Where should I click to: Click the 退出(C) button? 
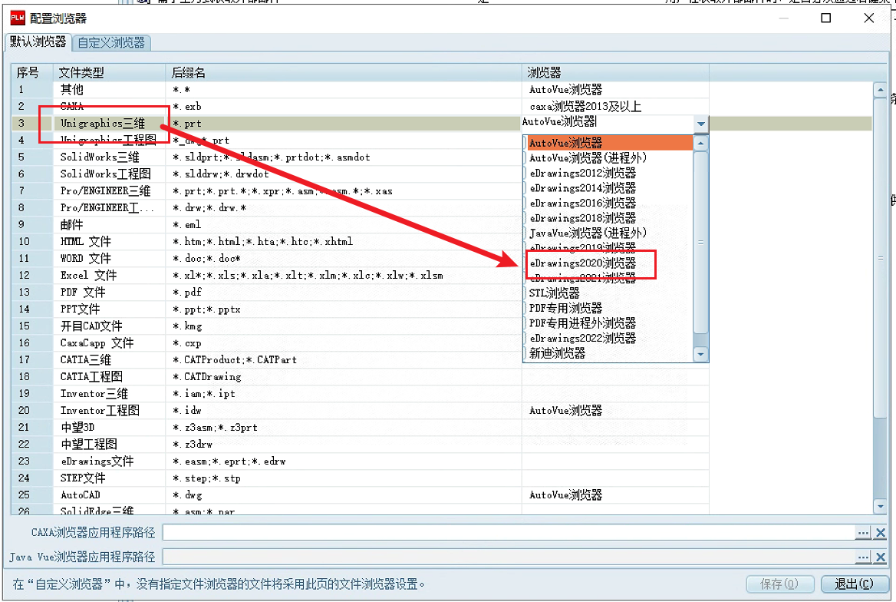855,584
